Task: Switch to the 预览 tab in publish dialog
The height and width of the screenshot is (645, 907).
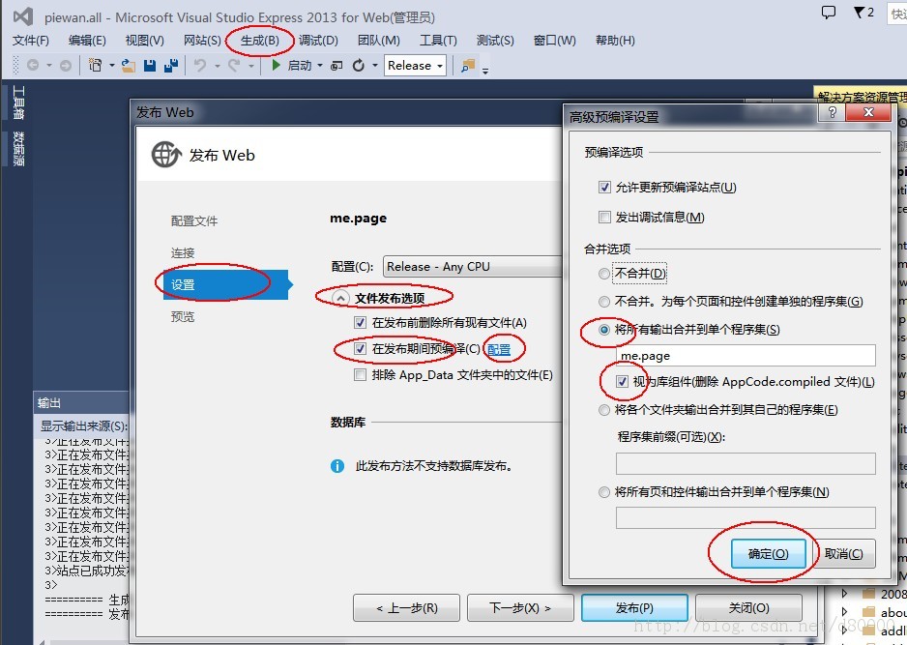Action: 182,316
